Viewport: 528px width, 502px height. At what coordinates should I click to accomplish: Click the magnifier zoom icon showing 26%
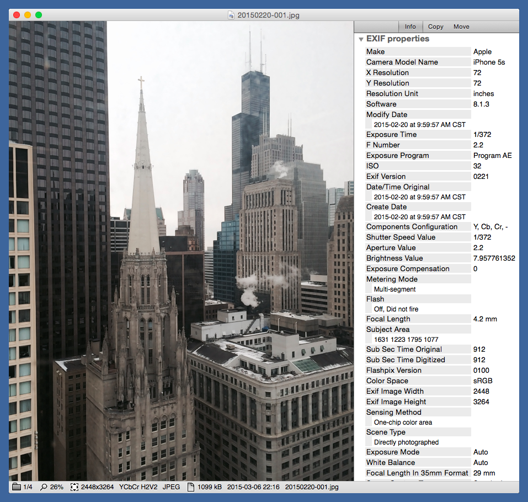coord(44,487)
